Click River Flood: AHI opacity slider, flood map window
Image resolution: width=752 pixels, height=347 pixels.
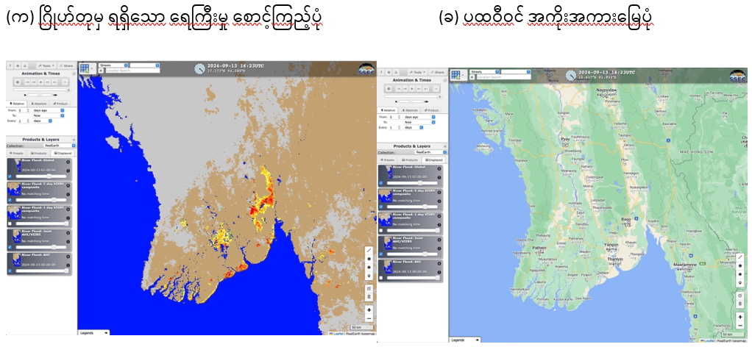41,271
